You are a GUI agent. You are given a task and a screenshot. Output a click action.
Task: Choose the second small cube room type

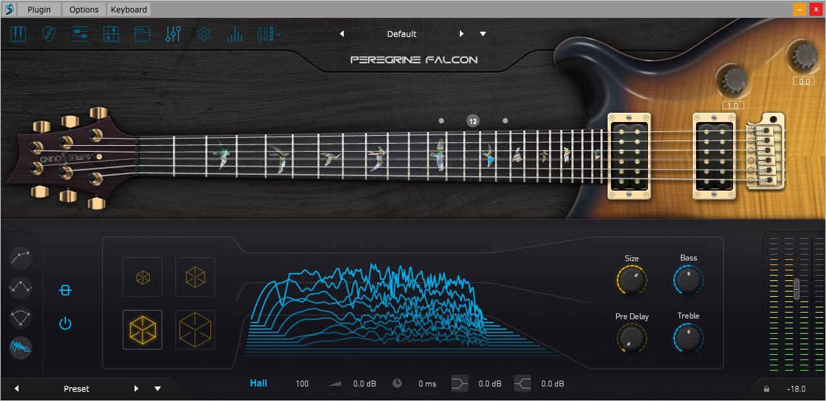195,277
